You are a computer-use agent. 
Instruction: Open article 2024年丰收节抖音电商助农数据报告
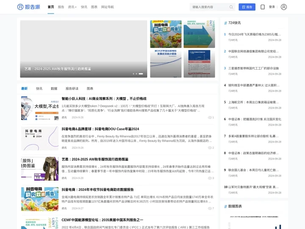[98, 190]
